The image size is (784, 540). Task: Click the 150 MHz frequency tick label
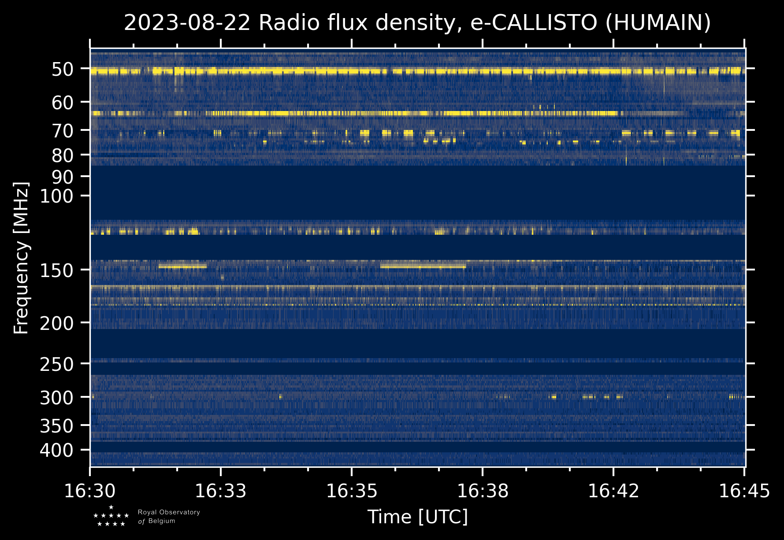tap(56, 270)
